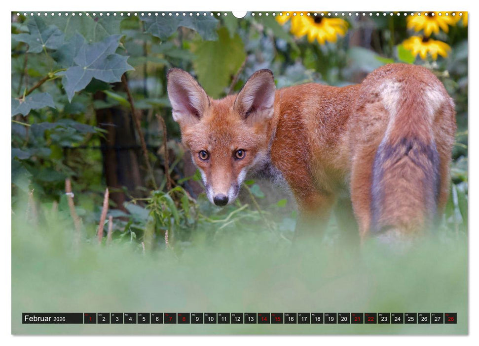Select red Saturday date 7
The height and width of the screenshot is (346, 479).
pos(170,318)
